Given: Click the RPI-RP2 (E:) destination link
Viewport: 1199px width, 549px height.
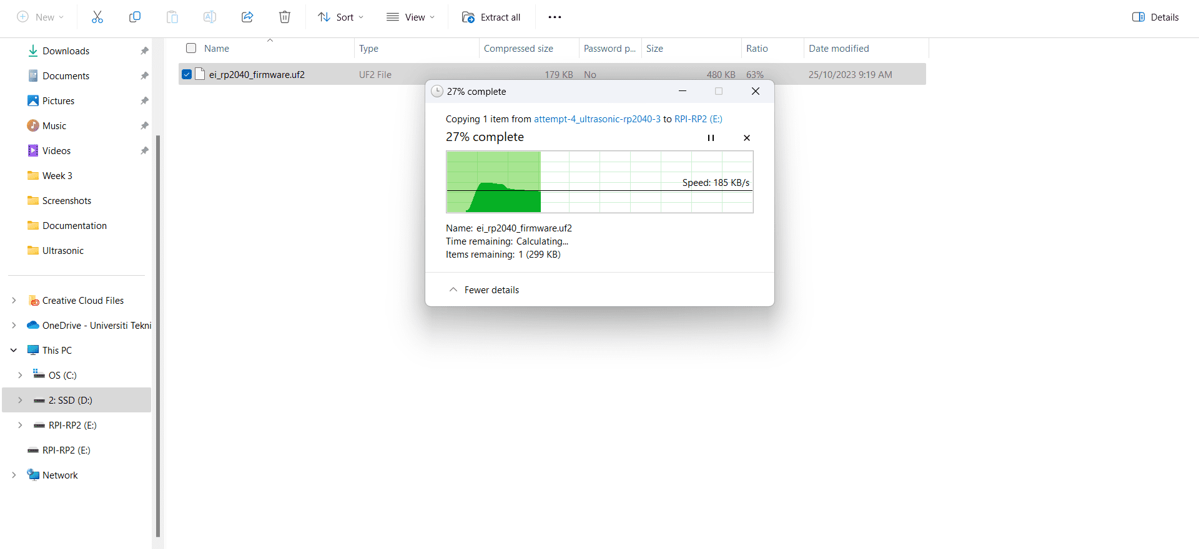Looking at the screenshot, I should (x=698, y=119).
